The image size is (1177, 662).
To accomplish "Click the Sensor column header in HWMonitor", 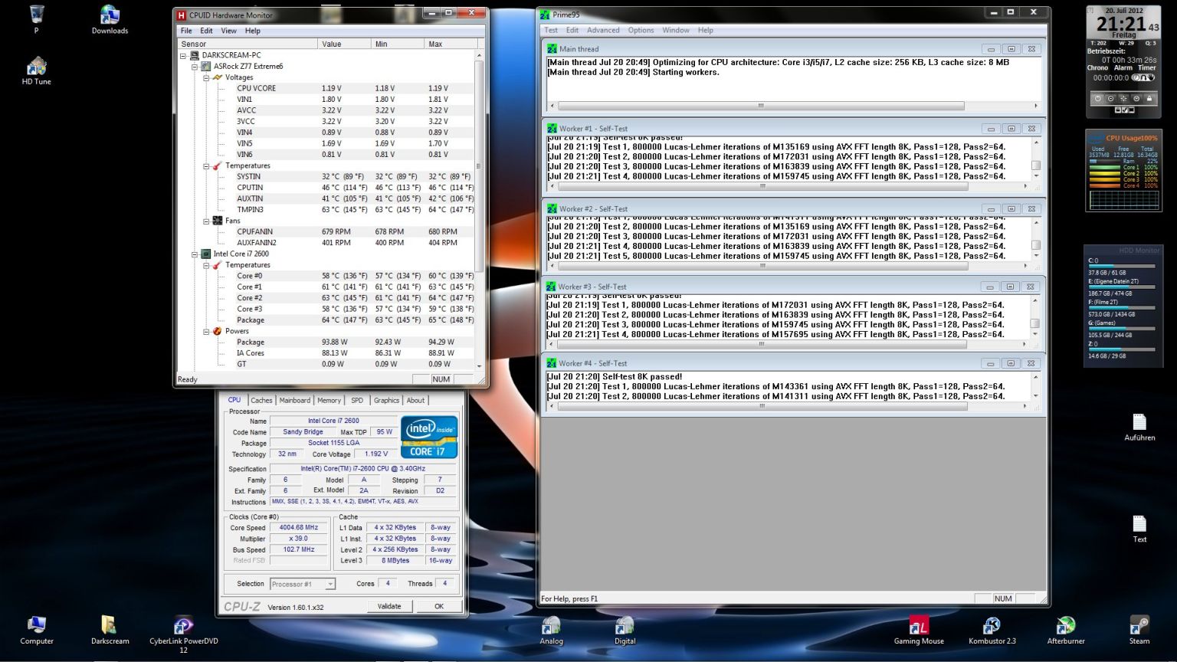I will pos(248,44).
